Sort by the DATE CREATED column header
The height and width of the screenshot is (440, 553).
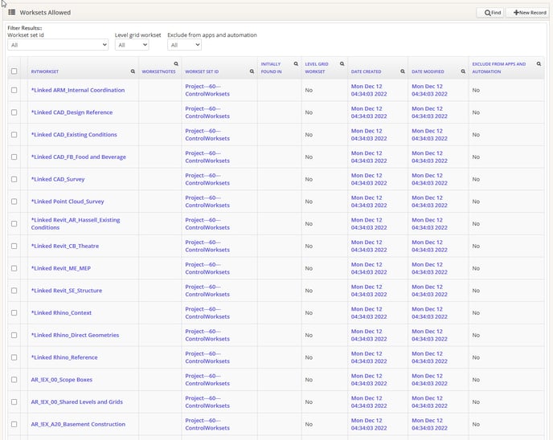tap(366, 71)
